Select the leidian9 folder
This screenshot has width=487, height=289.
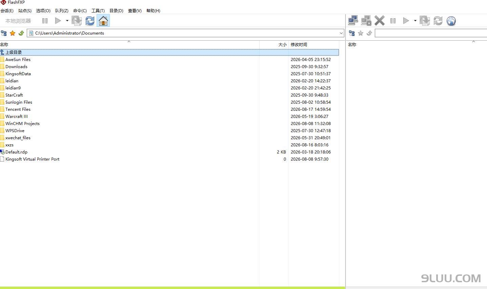[169, 88]
